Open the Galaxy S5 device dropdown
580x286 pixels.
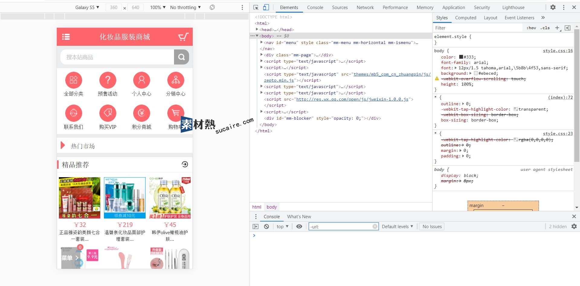pos(87,7)
